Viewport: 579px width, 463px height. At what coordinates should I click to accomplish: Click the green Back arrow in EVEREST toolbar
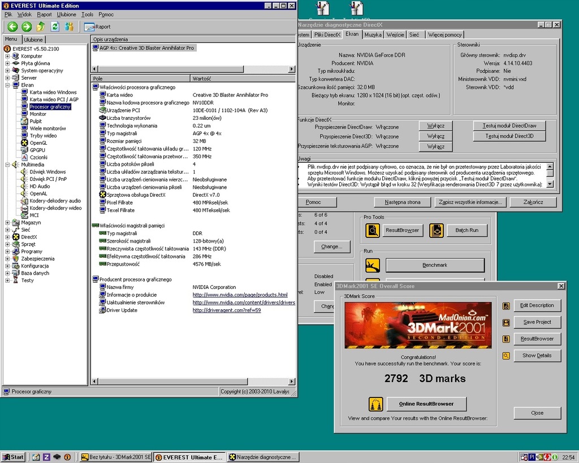point(12,27)
